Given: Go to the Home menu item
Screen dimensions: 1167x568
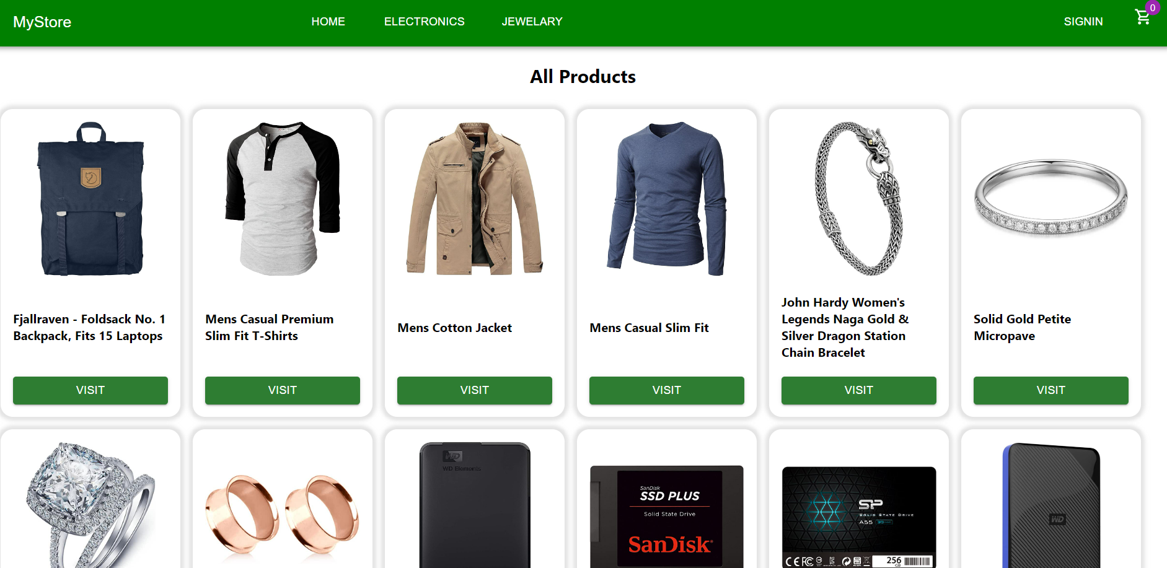Looking at the screenshot, I should click(328, 22).
